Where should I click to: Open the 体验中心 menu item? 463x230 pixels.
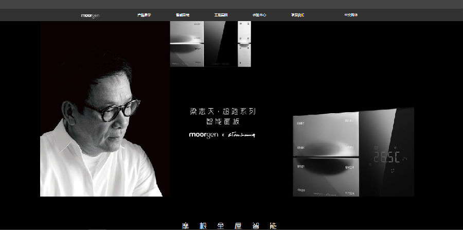pyautogui.click(x=259, y=15)
